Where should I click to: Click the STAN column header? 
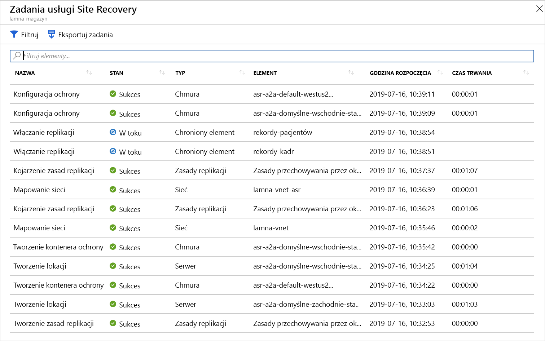click(x=117, y=73)
